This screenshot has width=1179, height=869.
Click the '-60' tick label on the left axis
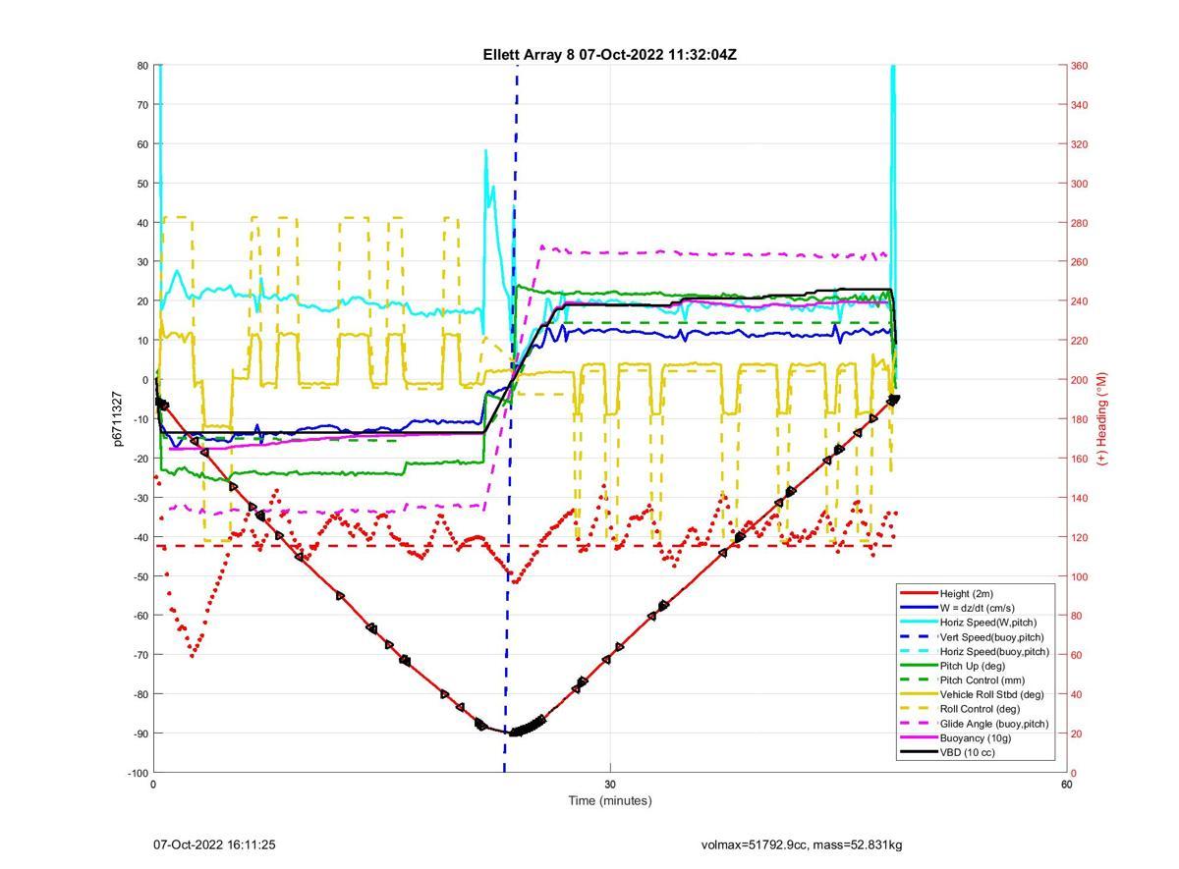point(140,616)
